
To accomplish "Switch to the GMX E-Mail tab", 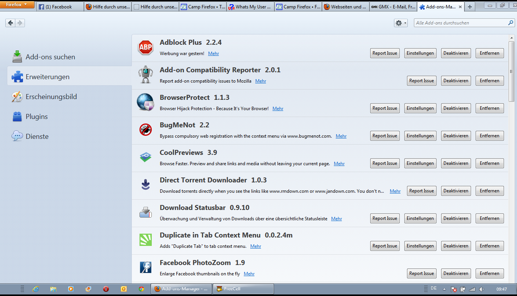I will point(393,7).
